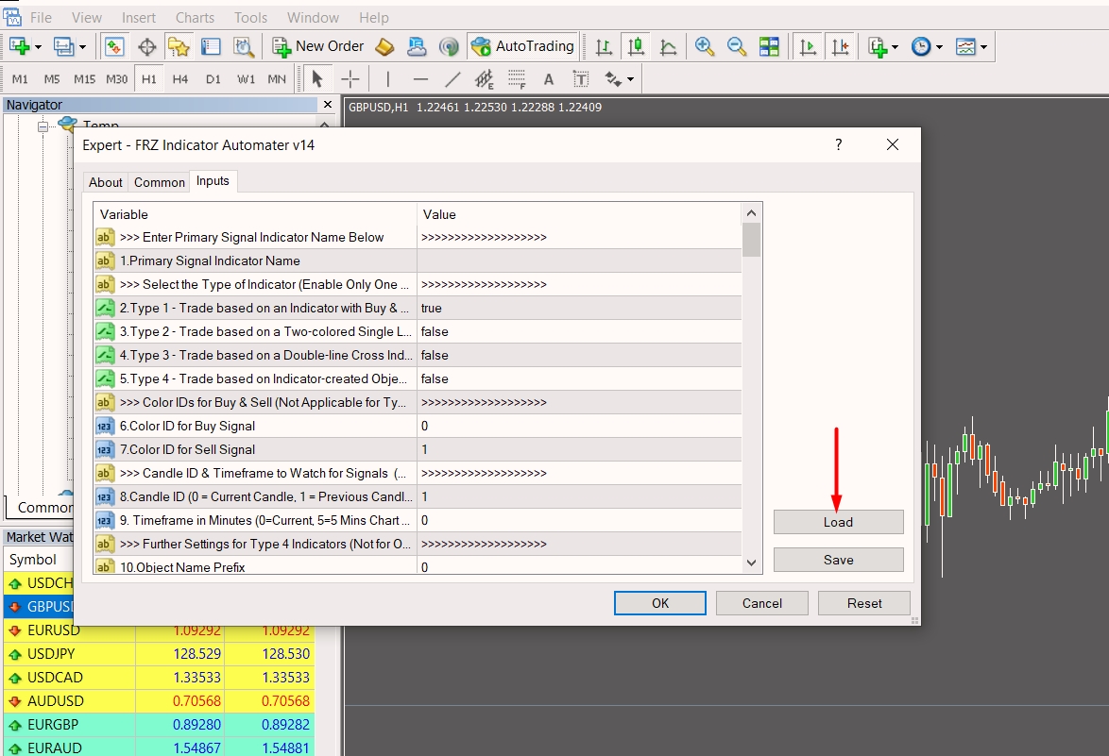Switch chart to candlestick mode
The width and height of the screenshot is (1109, 756).
(636, 46)
